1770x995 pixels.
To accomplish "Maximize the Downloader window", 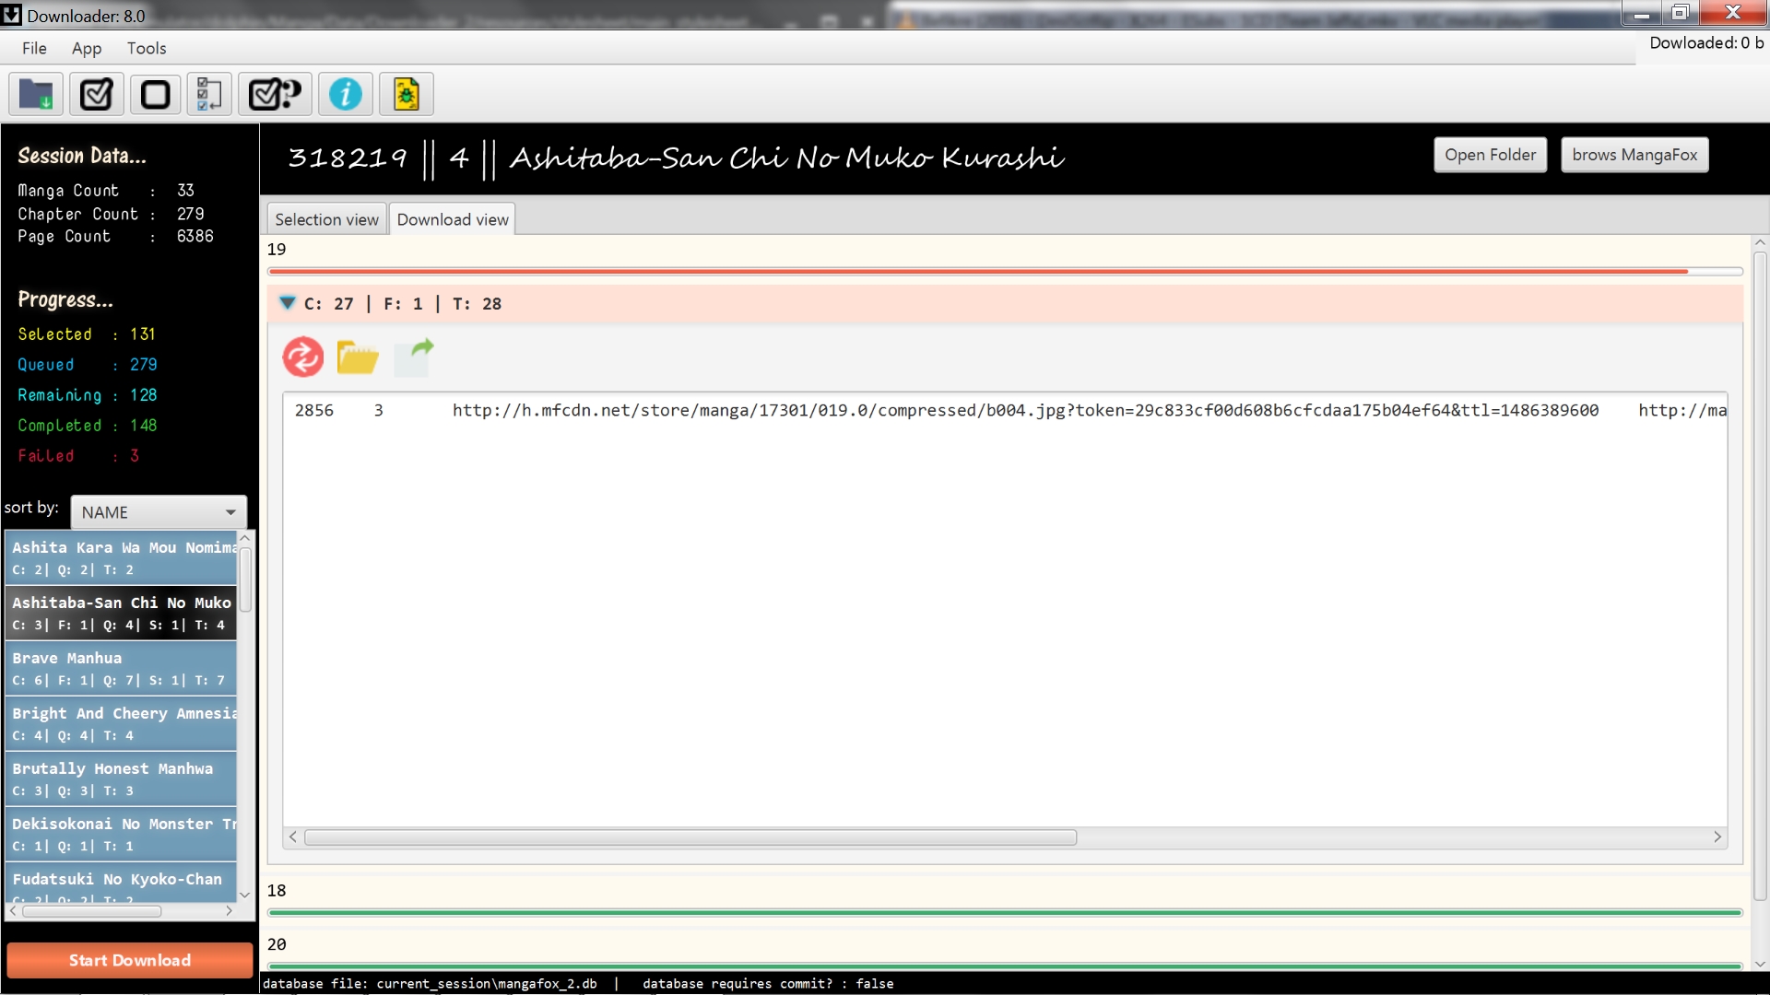I will [x=1680, y=13].
